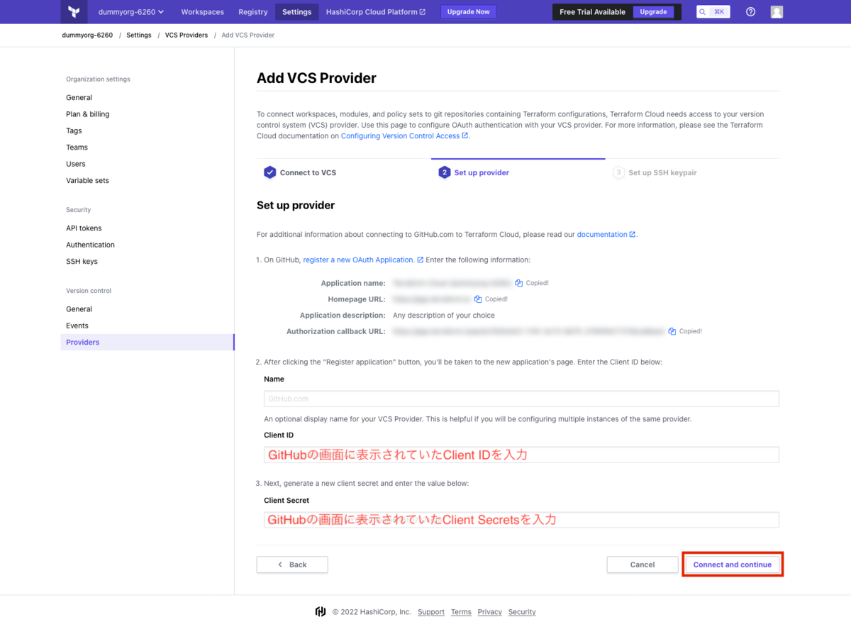
Task: Copy the Authorization callback URL value
Action: coord(672,331)
